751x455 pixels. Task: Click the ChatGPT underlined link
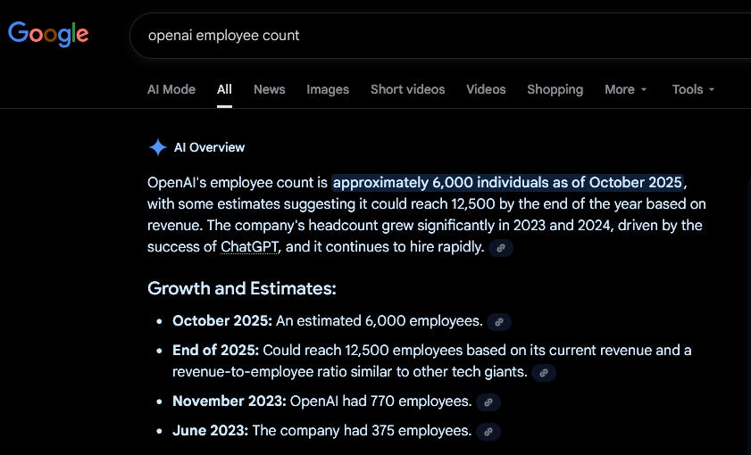(x=249, y=247)
